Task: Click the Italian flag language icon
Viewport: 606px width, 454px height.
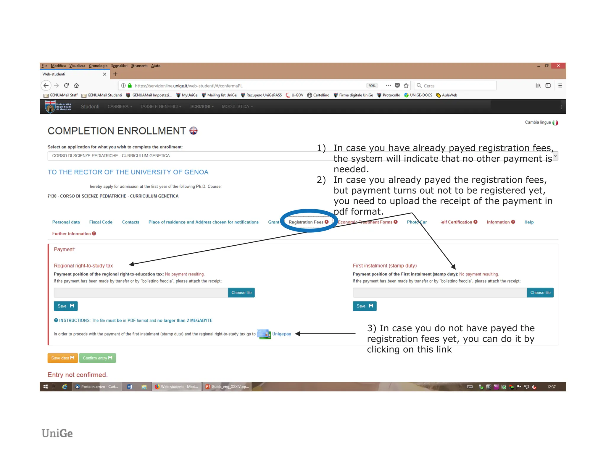Action: 555,123
